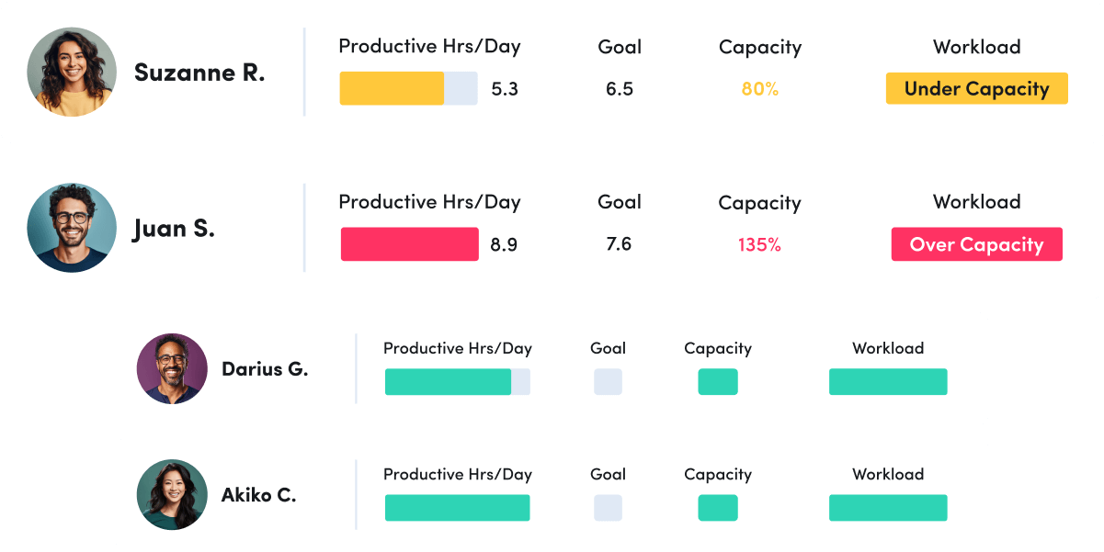Select Darius G.'s green Workload badge
The image size is (1104, 552).
click(x=888, y=381)
